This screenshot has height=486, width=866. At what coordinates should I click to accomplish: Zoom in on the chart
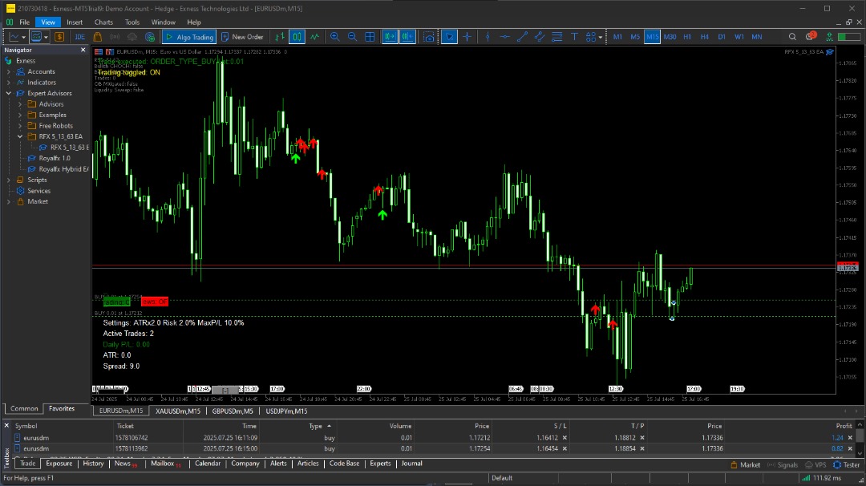click(x=334, y=37)
